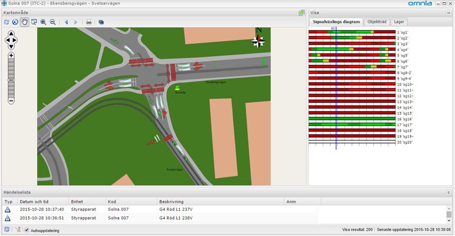
Task: Select signal group 4 'sg4' bar
Action: [x=352, y=49]
